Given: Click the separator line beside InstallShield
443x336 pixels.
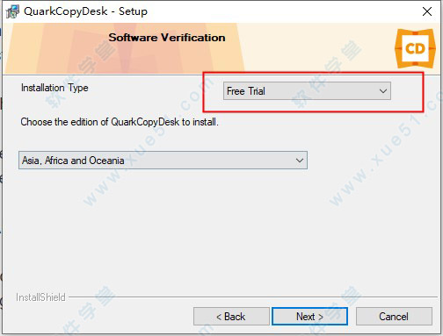Looking at the screenshot, I should tap(252, 297).
